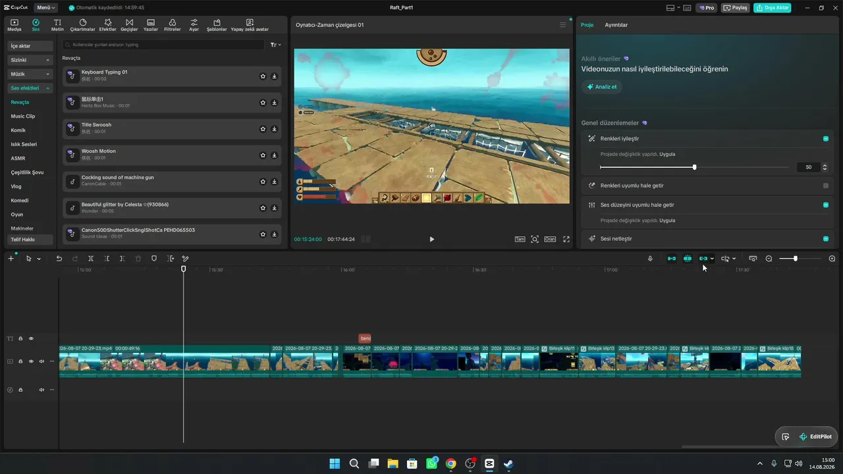This screenshot has height=474, width=843.
Task: Lock the text track
Action: (x=20, y=338)
